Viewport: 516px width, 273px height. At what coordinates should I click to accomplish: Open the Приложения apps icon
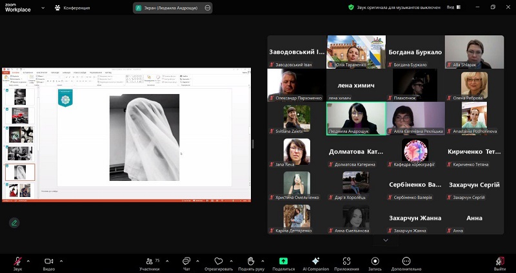pyautogui.click(x=346, y=261)
